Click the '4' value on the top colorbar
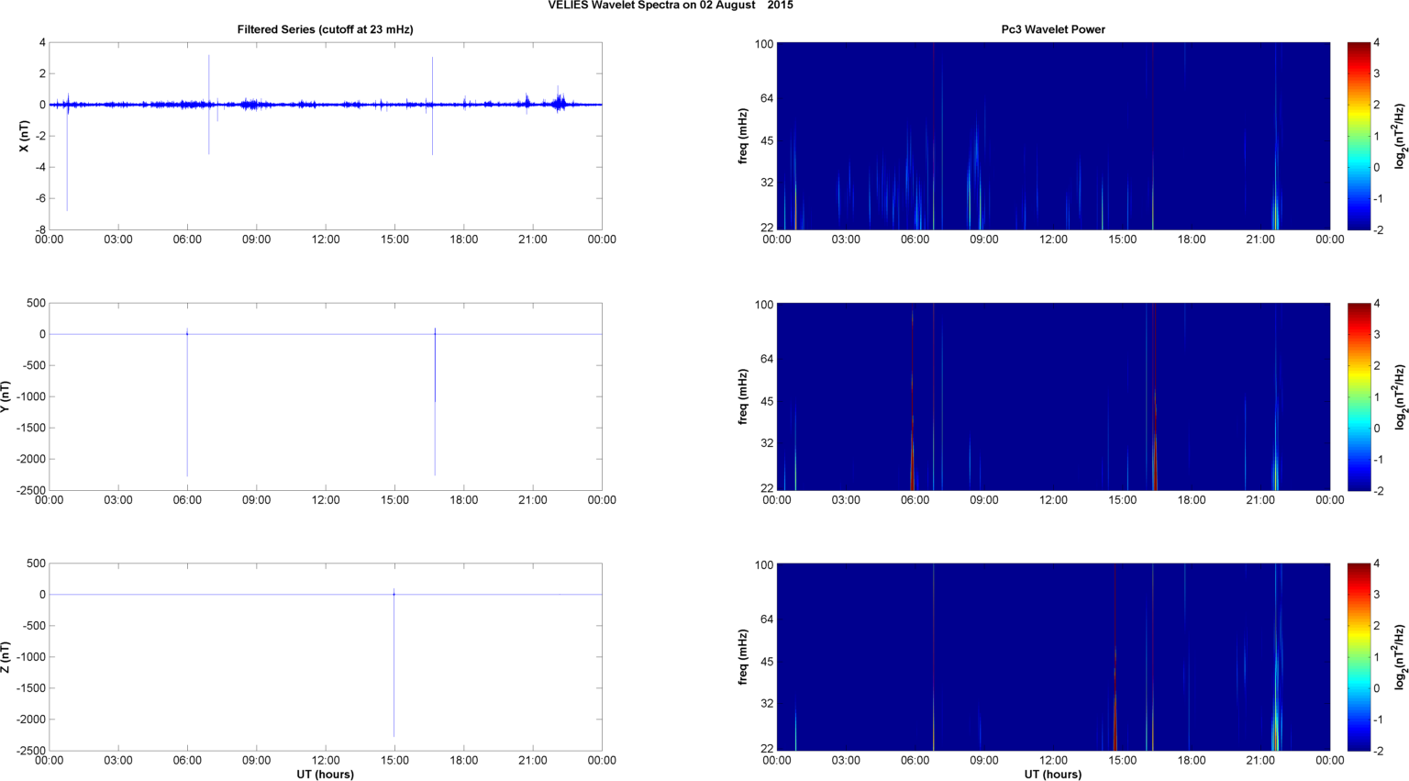Viewport: 1409px width, 781px height. [x=1377, y=42]
